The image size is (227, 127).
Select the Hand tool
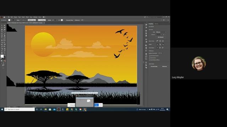pos(2,53)
